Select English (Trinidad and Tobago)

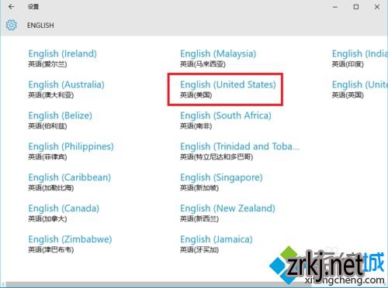click(240, 151)
